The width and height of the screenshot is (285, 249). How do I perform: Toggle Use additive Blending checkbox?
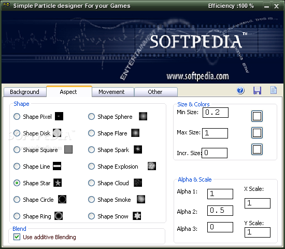point(17,237)
